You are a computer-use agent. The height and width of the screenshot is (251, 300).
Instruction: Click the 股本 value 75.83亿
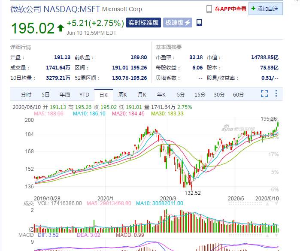pyautogui.click(x=269, y=68)
